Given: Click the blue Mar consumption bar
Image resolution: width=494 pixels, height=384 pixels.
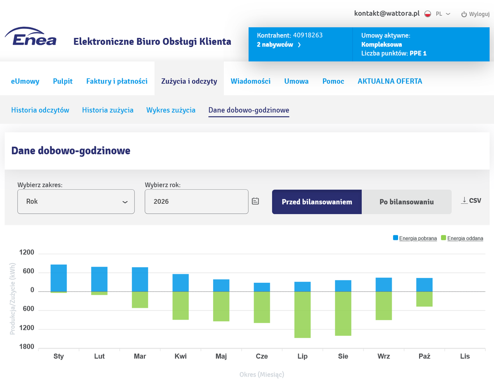Looking at the screenshot, I should [140, 279].
